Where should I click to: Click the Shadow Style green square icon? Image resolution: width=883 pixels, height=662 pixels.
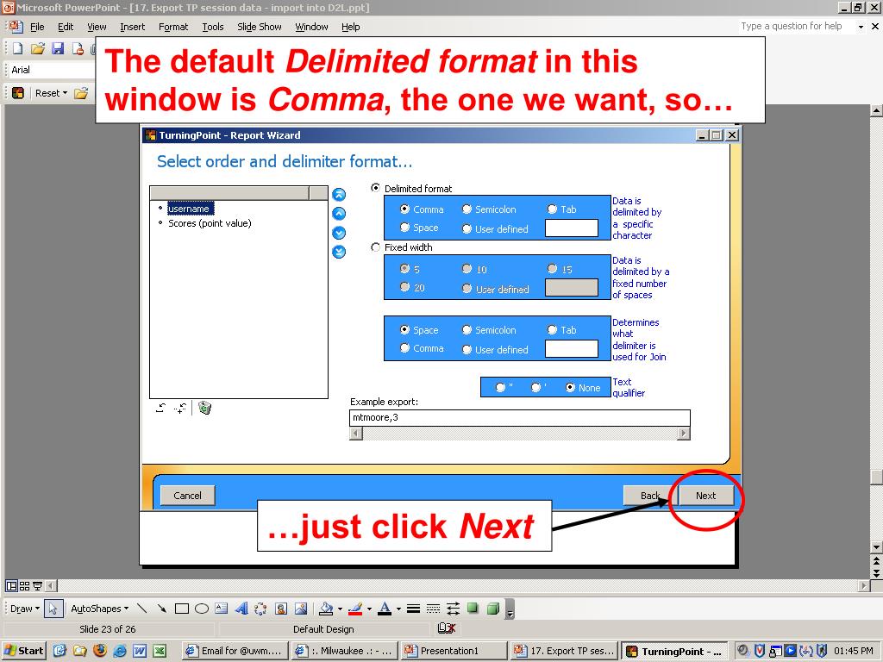[x=473, y=608]
